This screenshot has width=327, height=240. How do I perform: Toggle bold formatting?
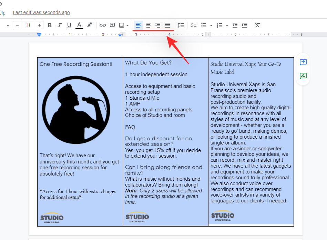[x=50, y=25]
